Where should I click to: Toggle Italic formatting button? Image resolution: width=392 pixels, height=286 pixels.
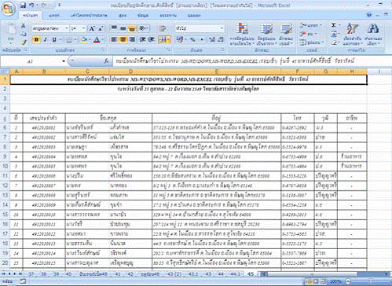46,40
